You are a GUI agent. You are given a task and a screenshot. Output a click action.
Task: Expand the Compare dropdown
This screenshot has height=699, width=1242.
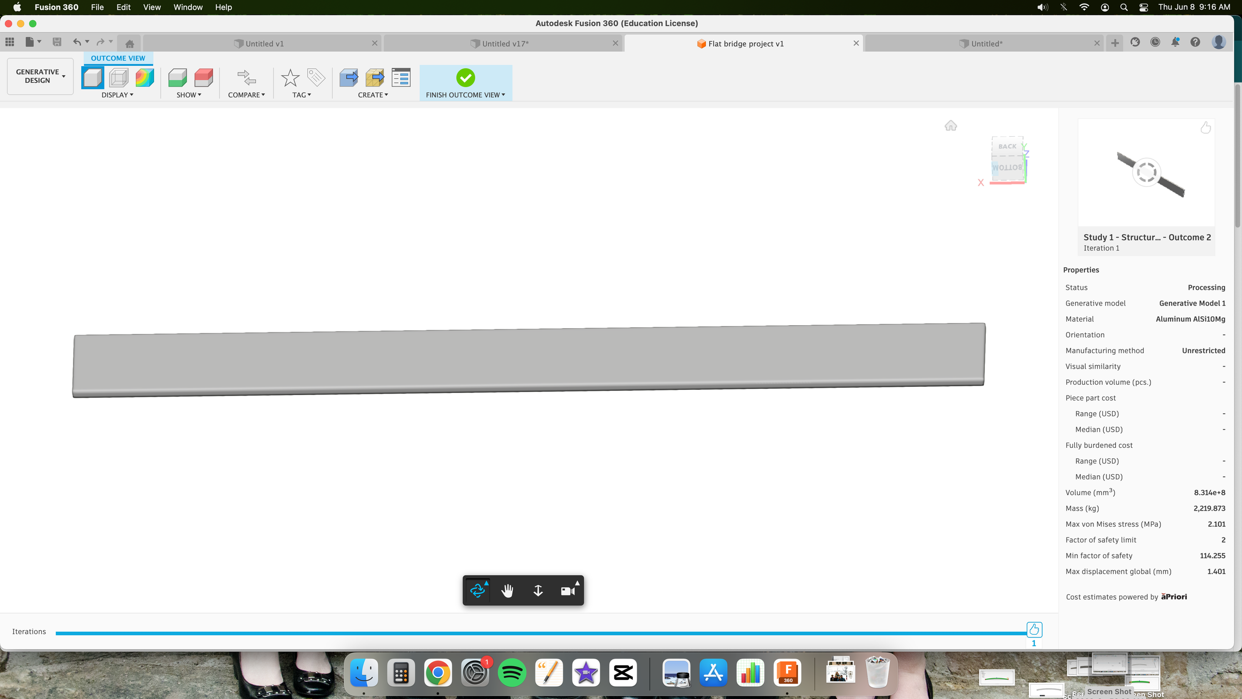(247, 95)
